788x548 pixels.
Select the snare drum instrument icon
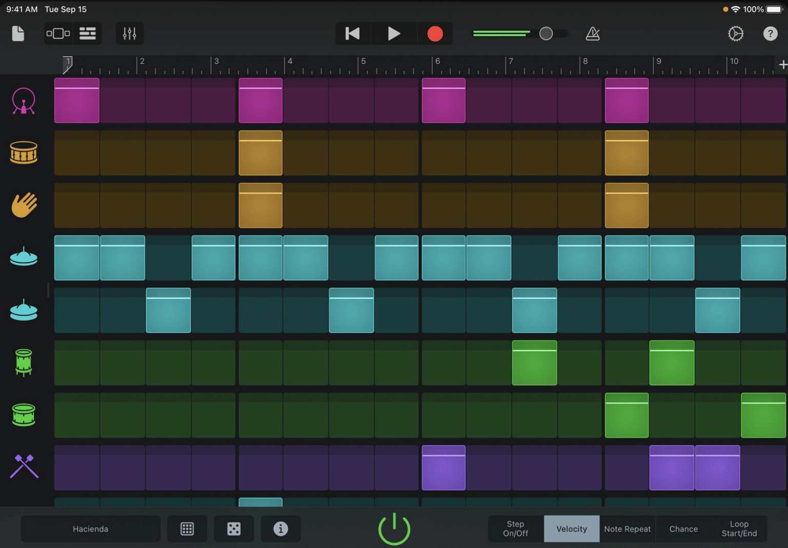(x=24, y=153)
